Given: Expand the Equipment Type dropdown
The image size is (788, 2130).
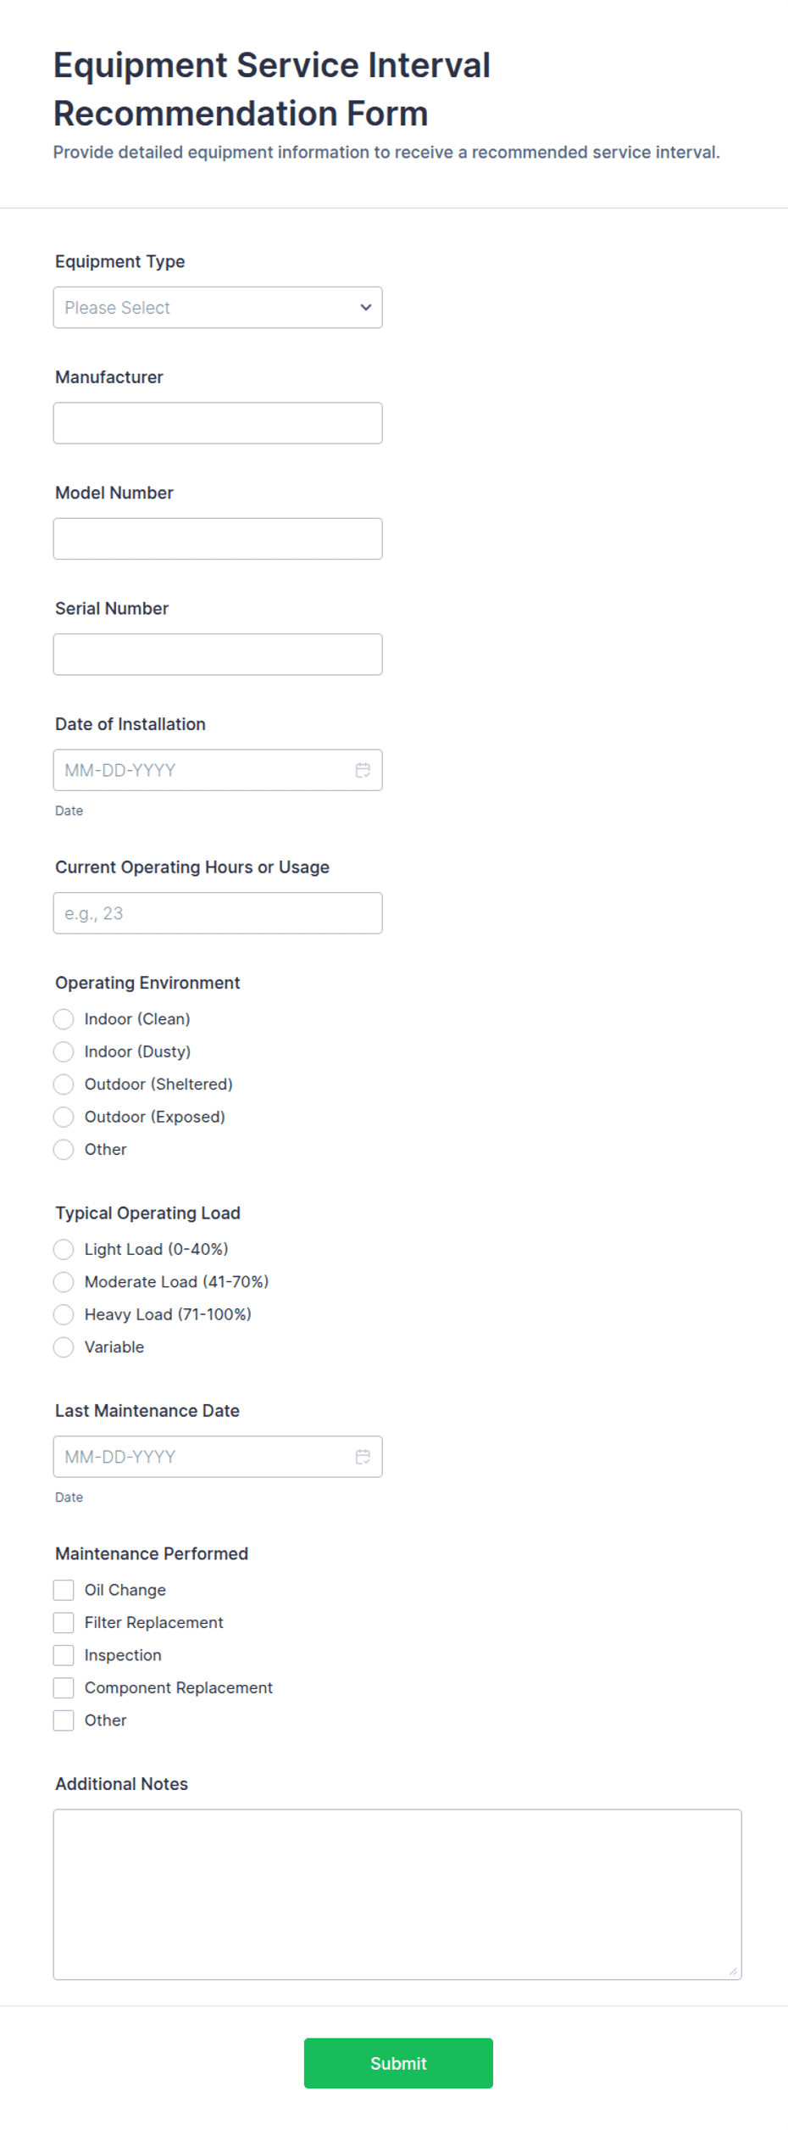Looking at the screenshot, I should [218, 308].
